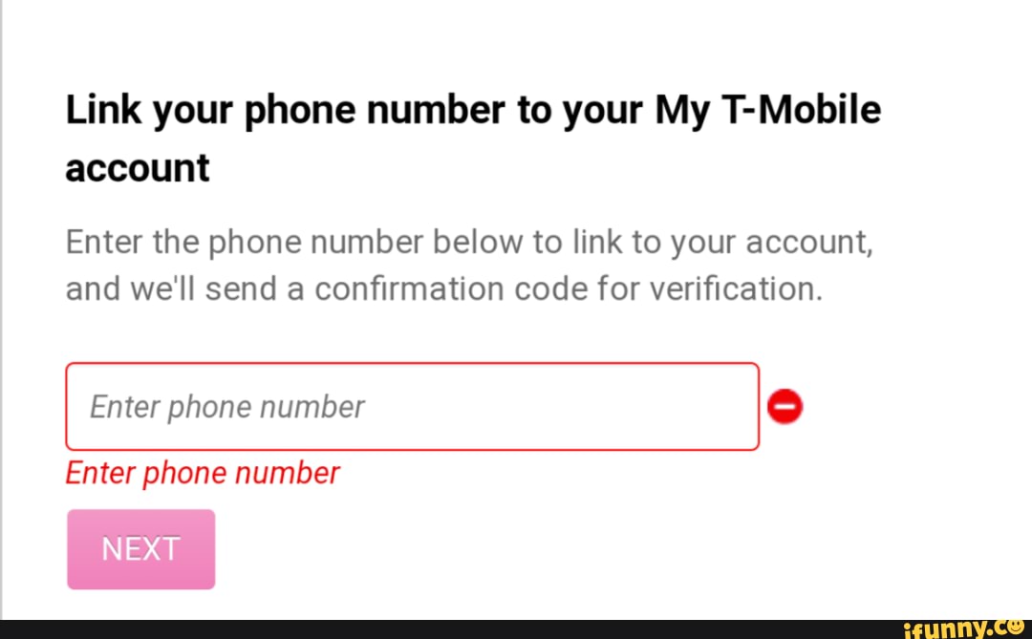Image resolution: width=1032 pixels, height=639 pixels.
Task: Click the pink NEXT button
Action: [140, 548]
